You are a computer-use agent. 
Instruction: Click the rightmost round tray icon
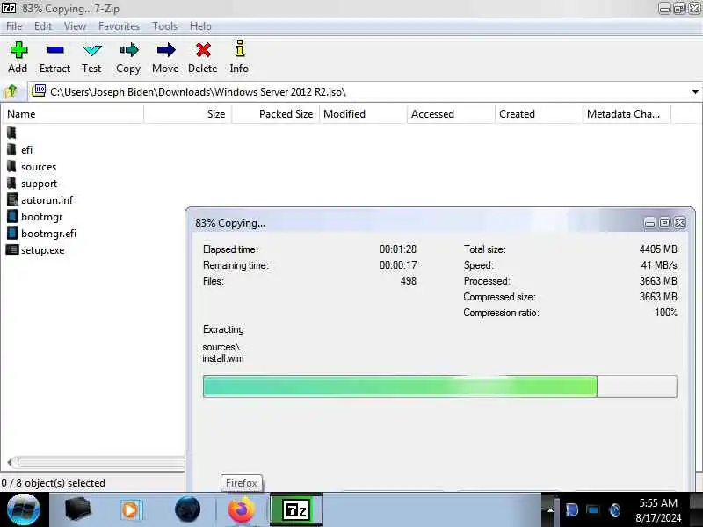pos(615,510)
